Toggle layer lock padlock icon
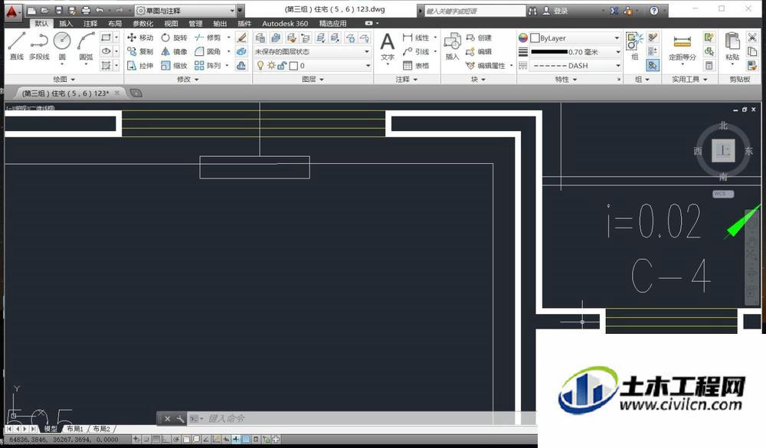The image size is (766, 448). (282, 65)
